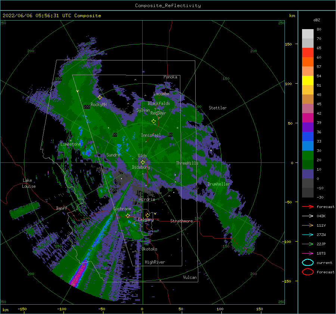Click the RockyMH label
336x314 pixels.
pos(99,105)
